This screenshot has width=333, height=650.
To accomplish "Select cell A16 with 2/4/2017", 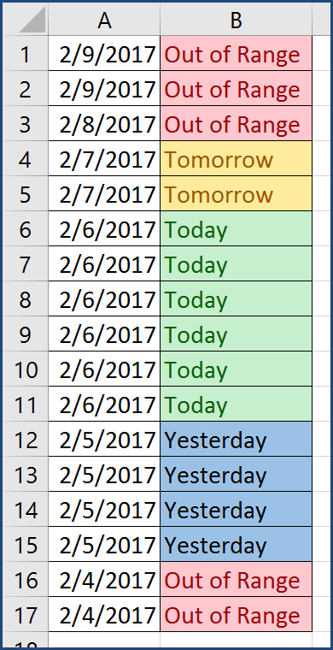I will pyautogui.click(x=104, y=579).
